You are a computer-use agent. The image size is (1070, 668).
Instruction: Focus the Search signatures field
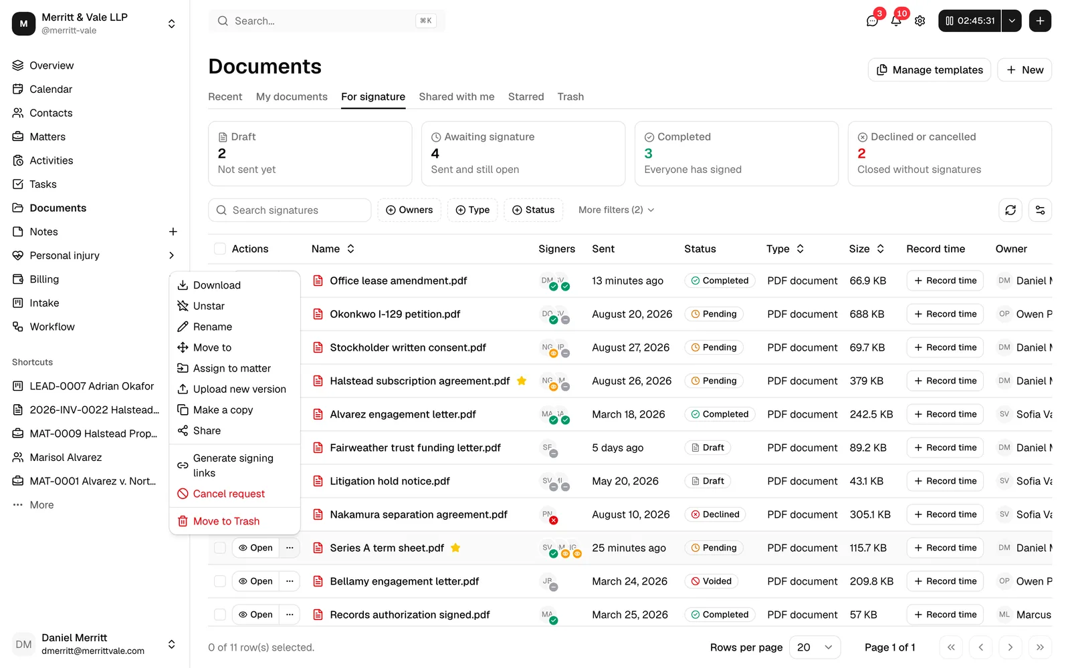point(290,210)
